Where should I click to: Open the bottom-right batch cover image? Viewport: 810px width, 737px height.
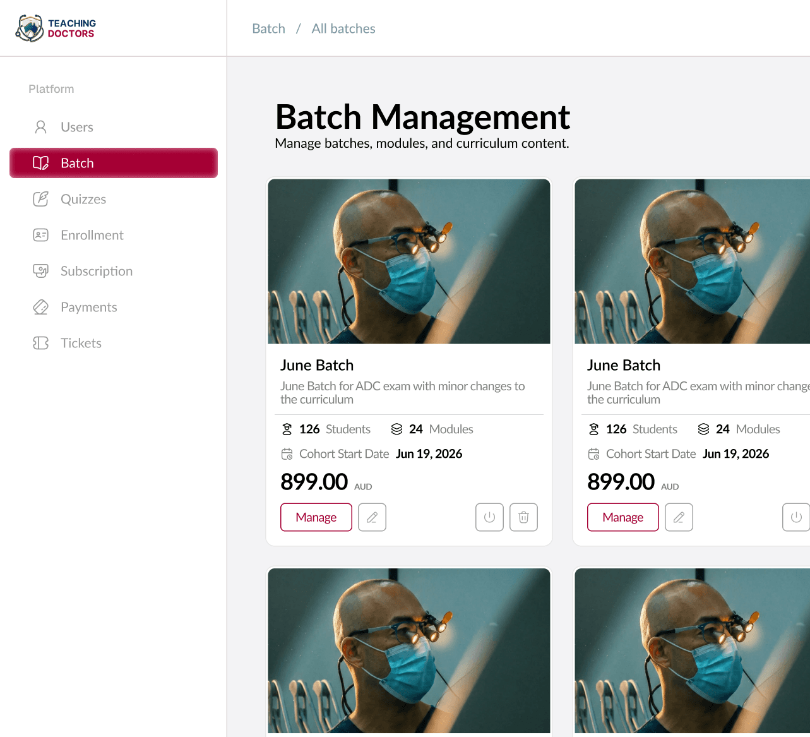click(x=693, y=650)
